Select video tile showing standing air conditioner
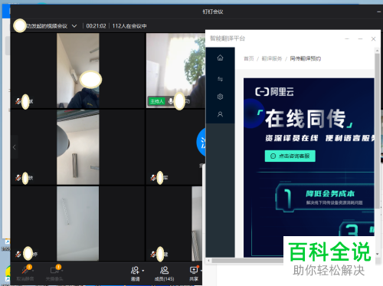Screen dimensions: 383x286 point(78,147)
